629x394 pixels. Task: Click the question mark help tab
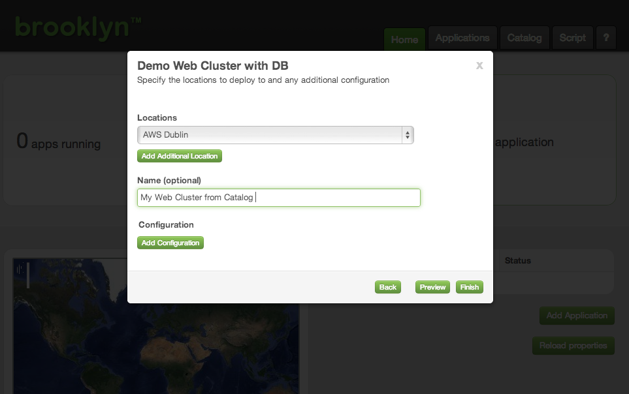pyautogui.click(x=605, y=38)
